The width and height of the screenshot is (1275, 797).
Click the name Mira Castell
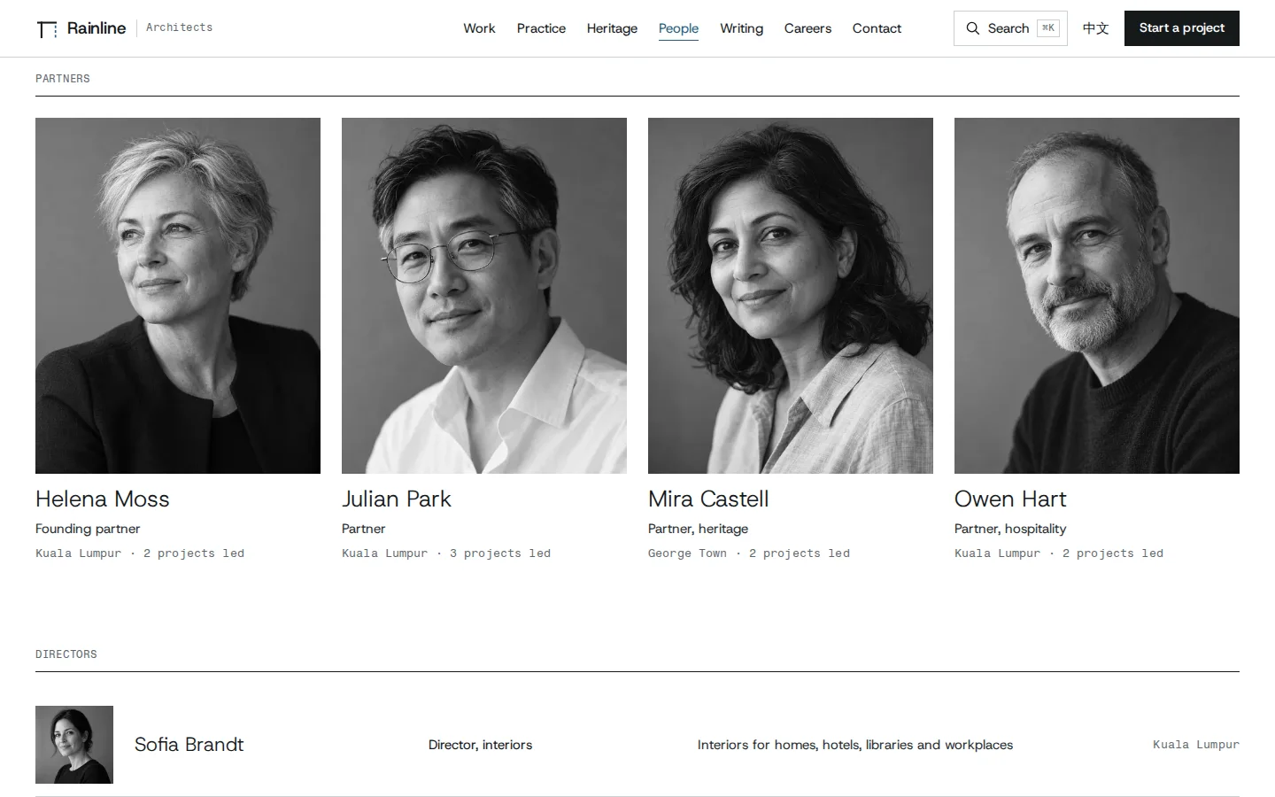pyautogui.click(x=708, y=499)
